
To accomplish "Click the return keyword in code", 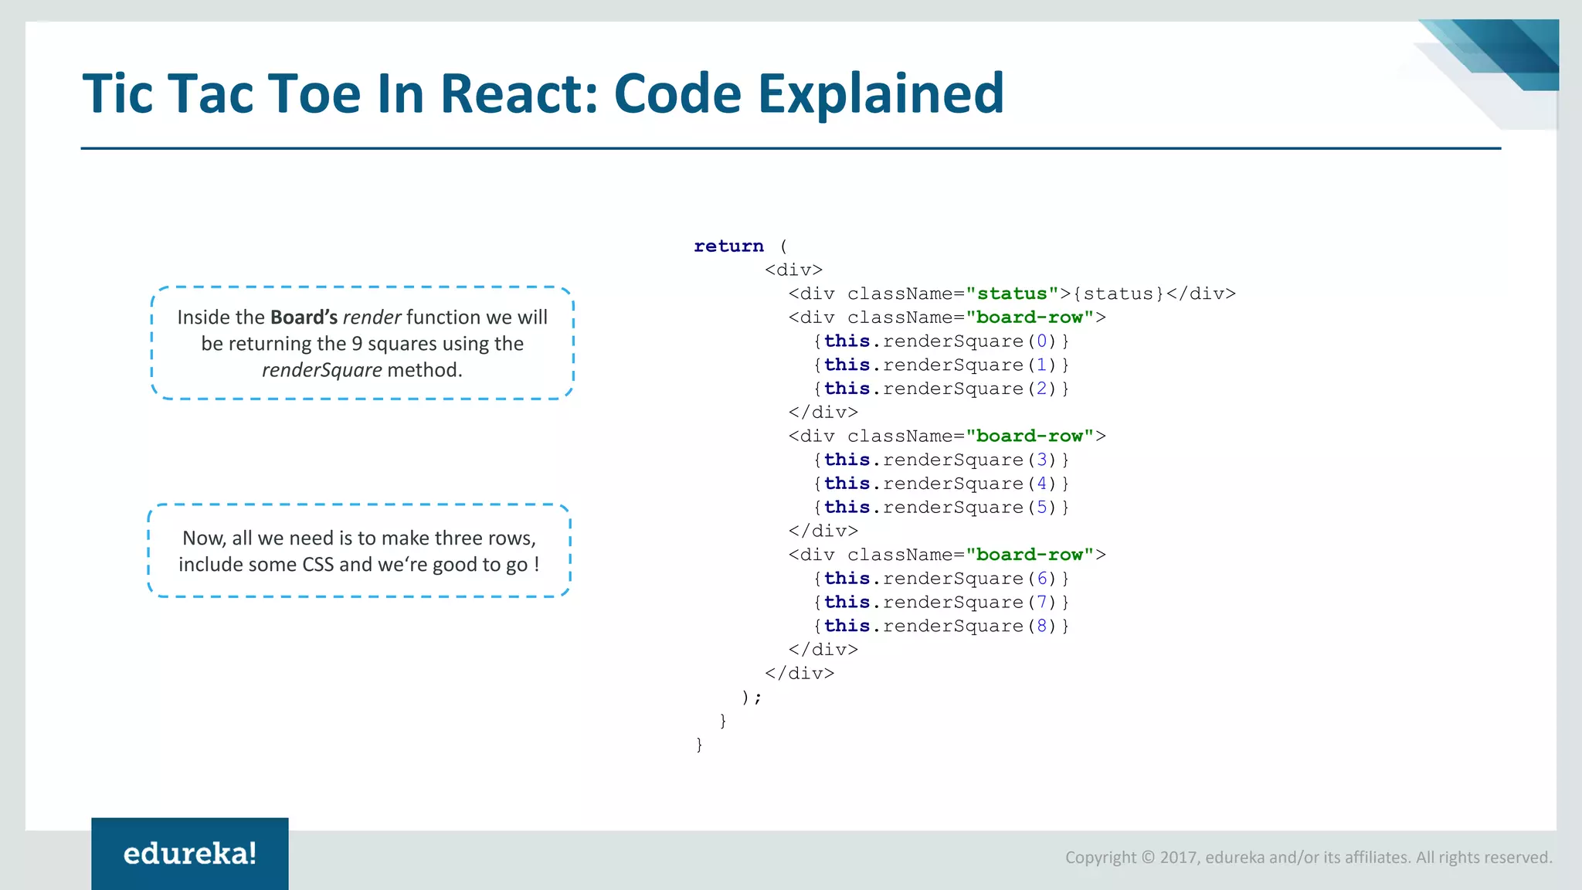I will pos(728,246).
